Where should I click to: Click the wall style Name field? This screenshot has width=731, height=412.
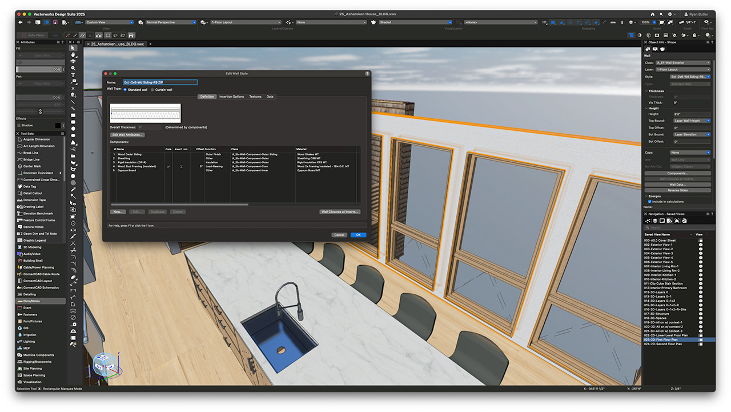pyautogui.click(x=160, y=82)
